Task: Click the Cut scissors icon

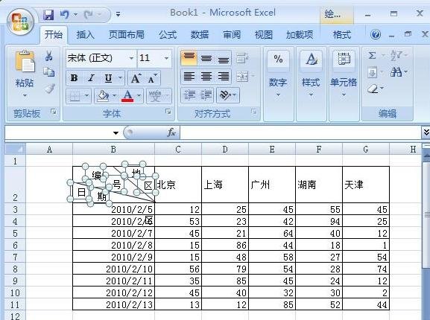Action: [49, 56]
